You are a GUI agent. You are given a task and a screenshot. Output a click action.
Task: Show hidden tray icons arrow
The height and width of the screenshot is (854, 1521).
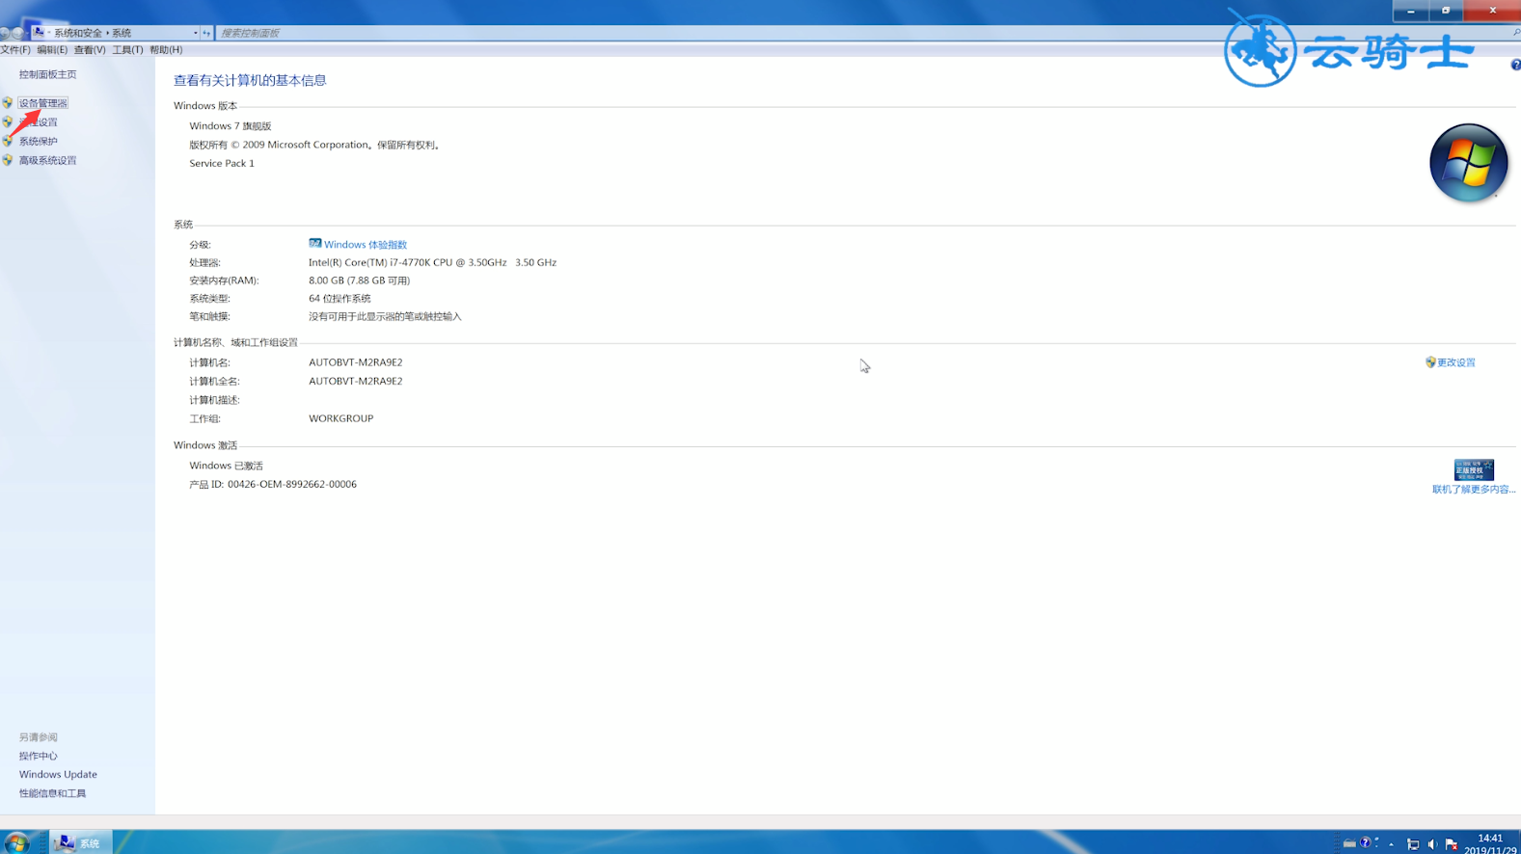click(1391, 844)
